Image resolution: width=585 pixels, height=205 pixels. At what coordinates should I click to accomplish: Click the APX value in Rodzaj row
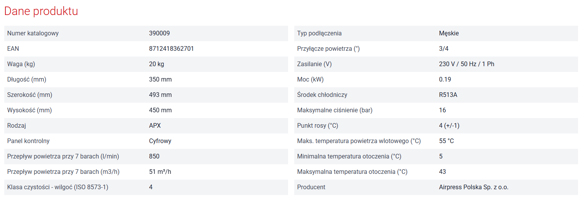(x=155, y=126)
